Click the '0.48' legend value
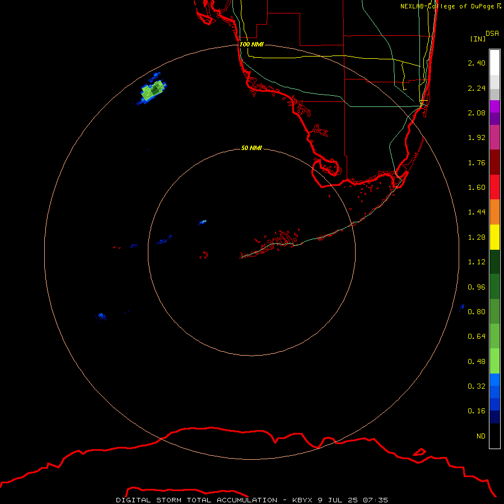 (477, 362)
